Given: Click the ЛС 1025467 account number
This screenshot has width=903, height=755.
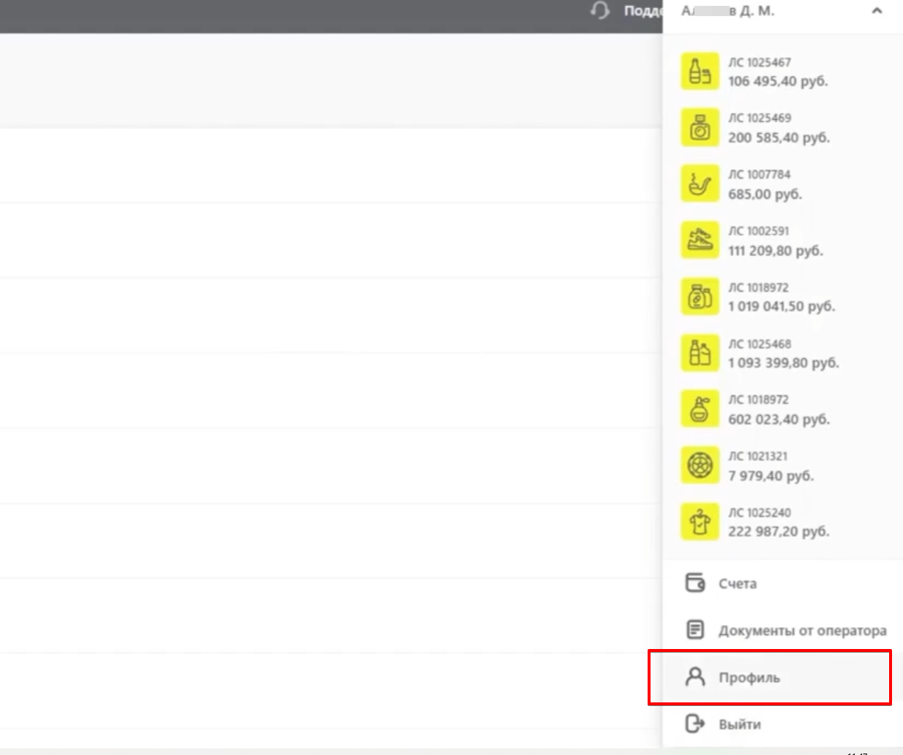Looking at the screenshot, I should pyautogui.click(x=760, y=63).
